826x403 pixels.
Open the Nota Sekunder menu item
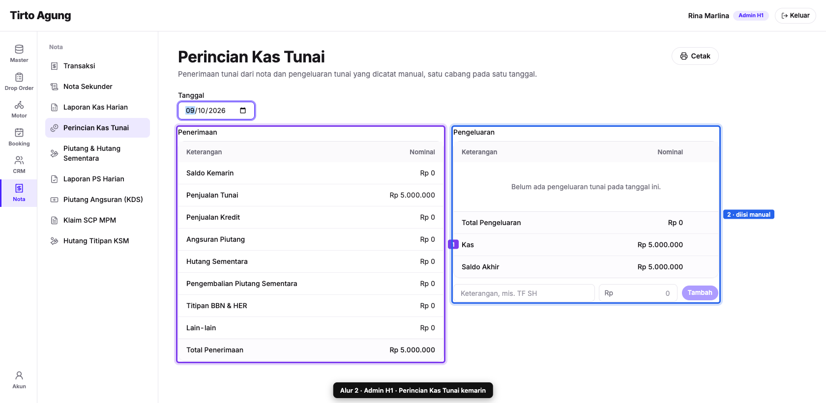[97, 86]
